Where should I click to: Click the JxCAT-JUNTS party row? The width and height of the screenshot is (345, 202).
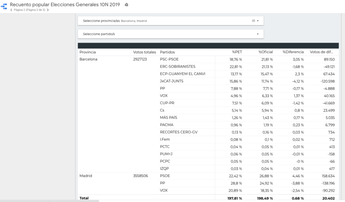pyautogui.click(x=172, y=81)
